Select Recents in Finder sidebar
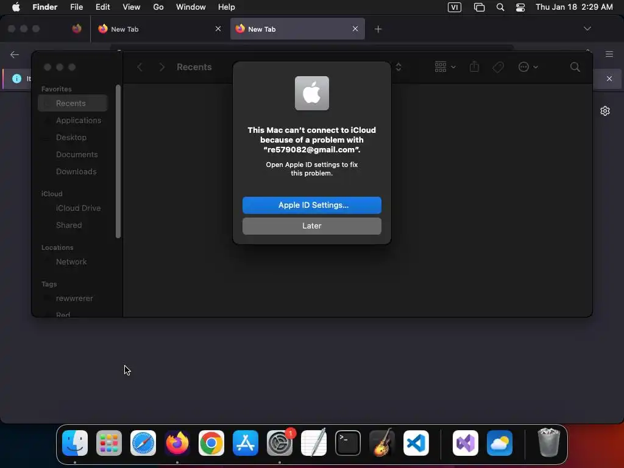Screen dimensions: 624x468 (x=73, y=103)
